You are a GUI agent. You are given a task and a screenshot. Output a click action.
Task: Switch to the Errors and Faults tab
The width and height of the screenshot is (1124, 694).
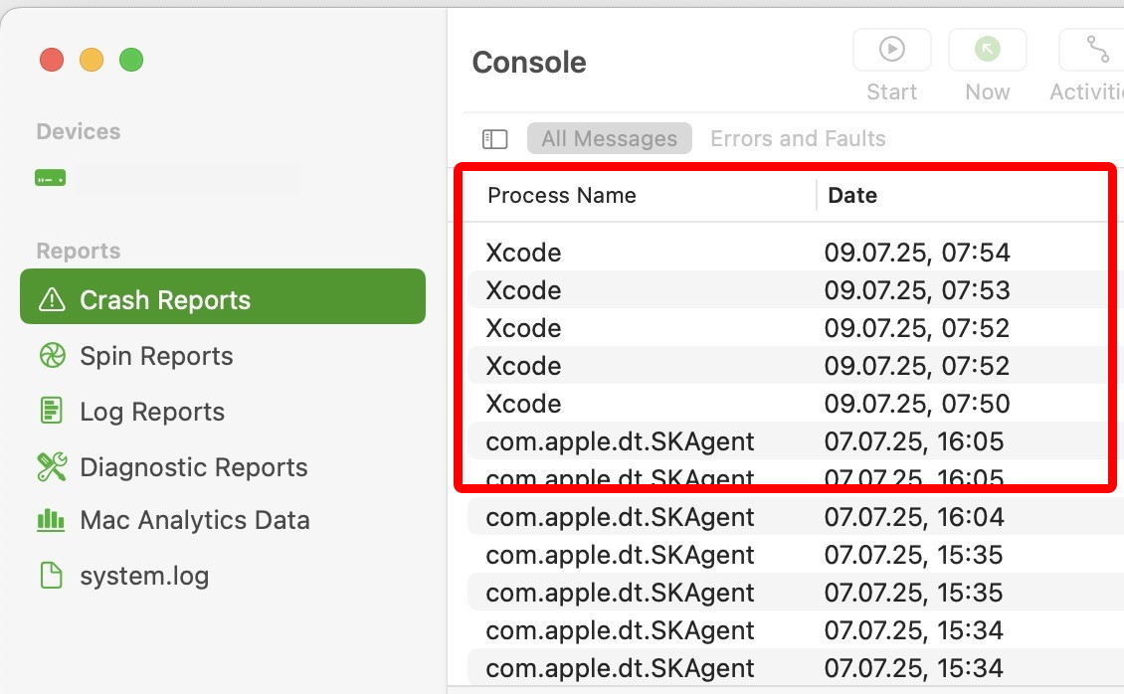pos(798,138)
